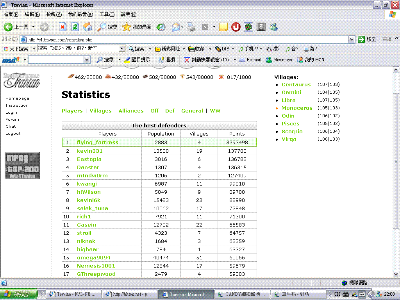Switch to the Off statistics tab
This screenshot has height=300, width=400.
click(154, 111)
